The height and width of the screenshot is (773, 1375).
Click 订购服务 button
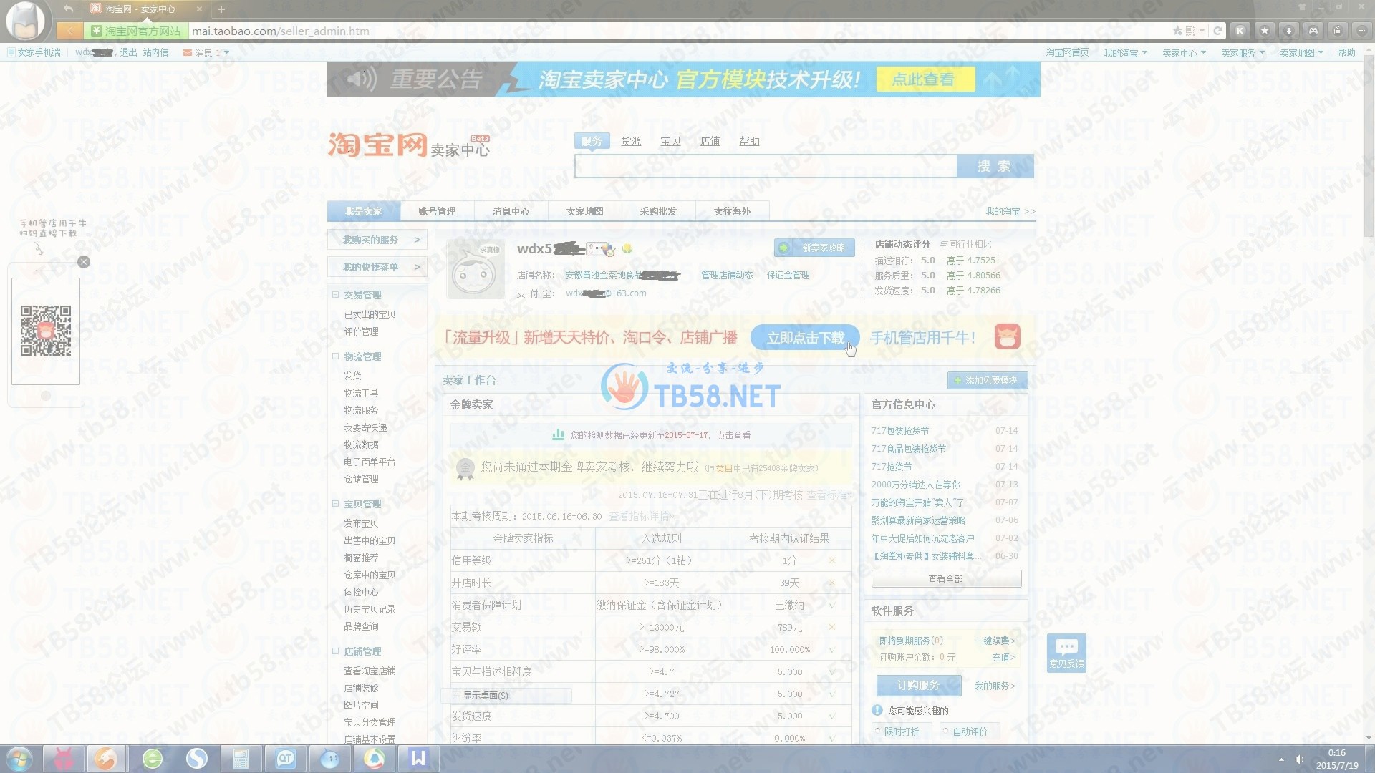pos(919,686)
